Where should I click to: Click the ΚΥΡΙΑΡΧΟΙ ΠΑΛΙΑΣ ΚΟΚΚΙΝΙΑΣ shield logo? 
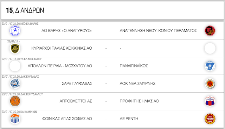(15, 48)
